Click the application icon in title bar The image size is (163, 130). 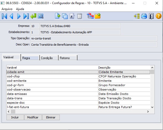tap(3, 3)
